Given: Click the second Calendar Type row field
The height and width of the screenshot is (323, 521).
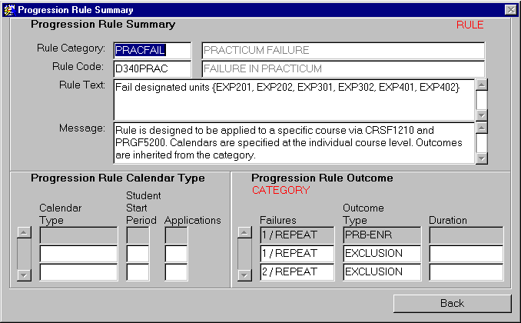Looking at the screenshot, I should click(78, 254).
